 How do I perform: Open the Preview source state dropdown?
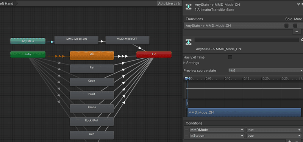pos(266,70)
